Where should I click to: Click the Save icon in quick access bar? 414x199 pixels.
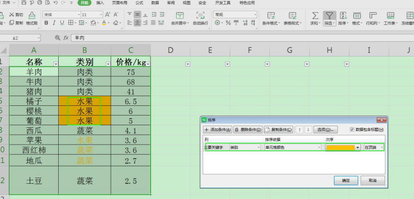[24, 3]
